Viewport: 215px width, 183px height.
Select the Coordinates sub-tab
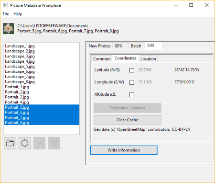(126, 58)
